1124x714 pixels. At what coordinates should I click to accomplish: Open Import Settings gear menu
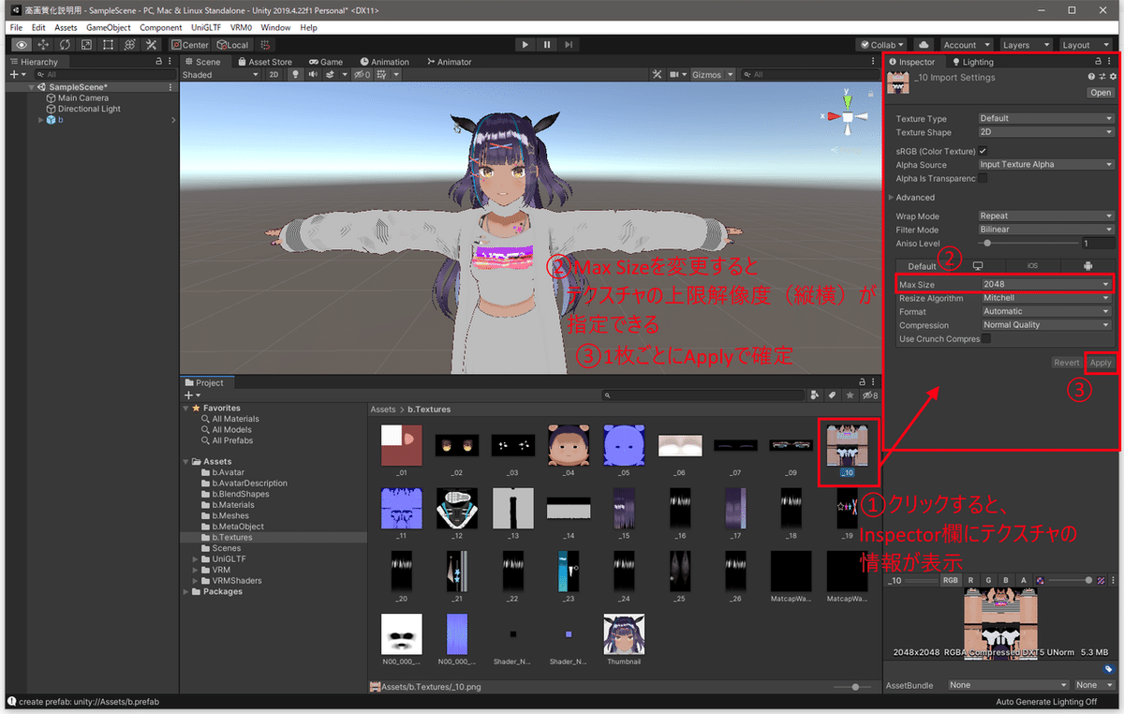(1113, 77)
